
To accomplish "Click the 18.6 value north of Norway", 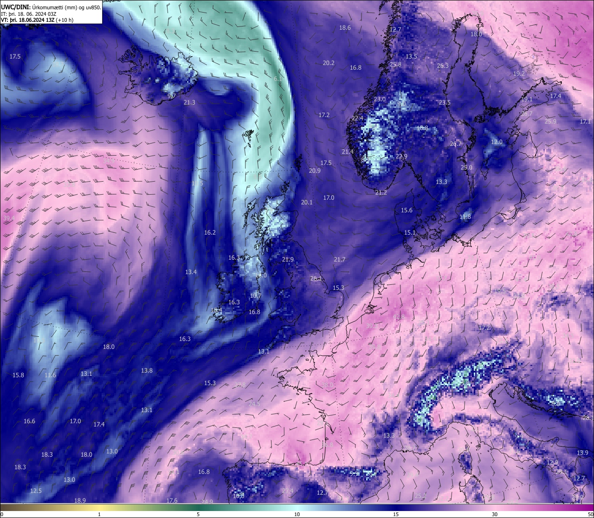I will point(345,28).
